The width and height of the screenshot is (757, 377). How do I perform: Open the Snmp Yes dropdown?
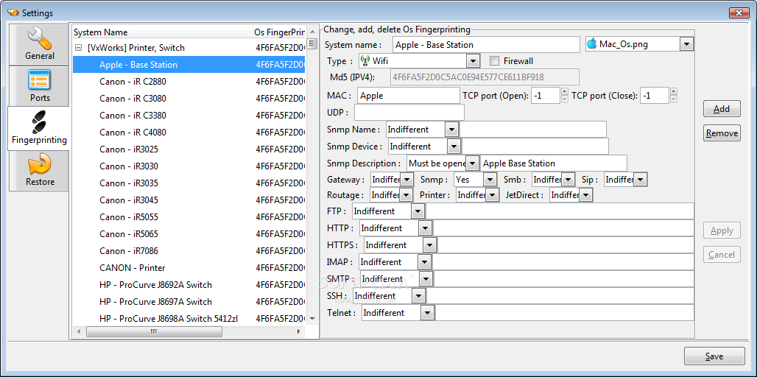coord(490,180)
